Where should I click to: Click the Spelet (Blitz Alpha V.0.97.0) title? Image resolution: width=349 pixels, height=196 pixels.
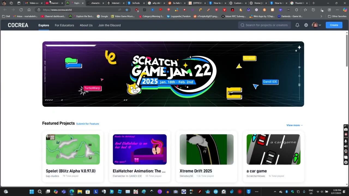coord(71,171)
